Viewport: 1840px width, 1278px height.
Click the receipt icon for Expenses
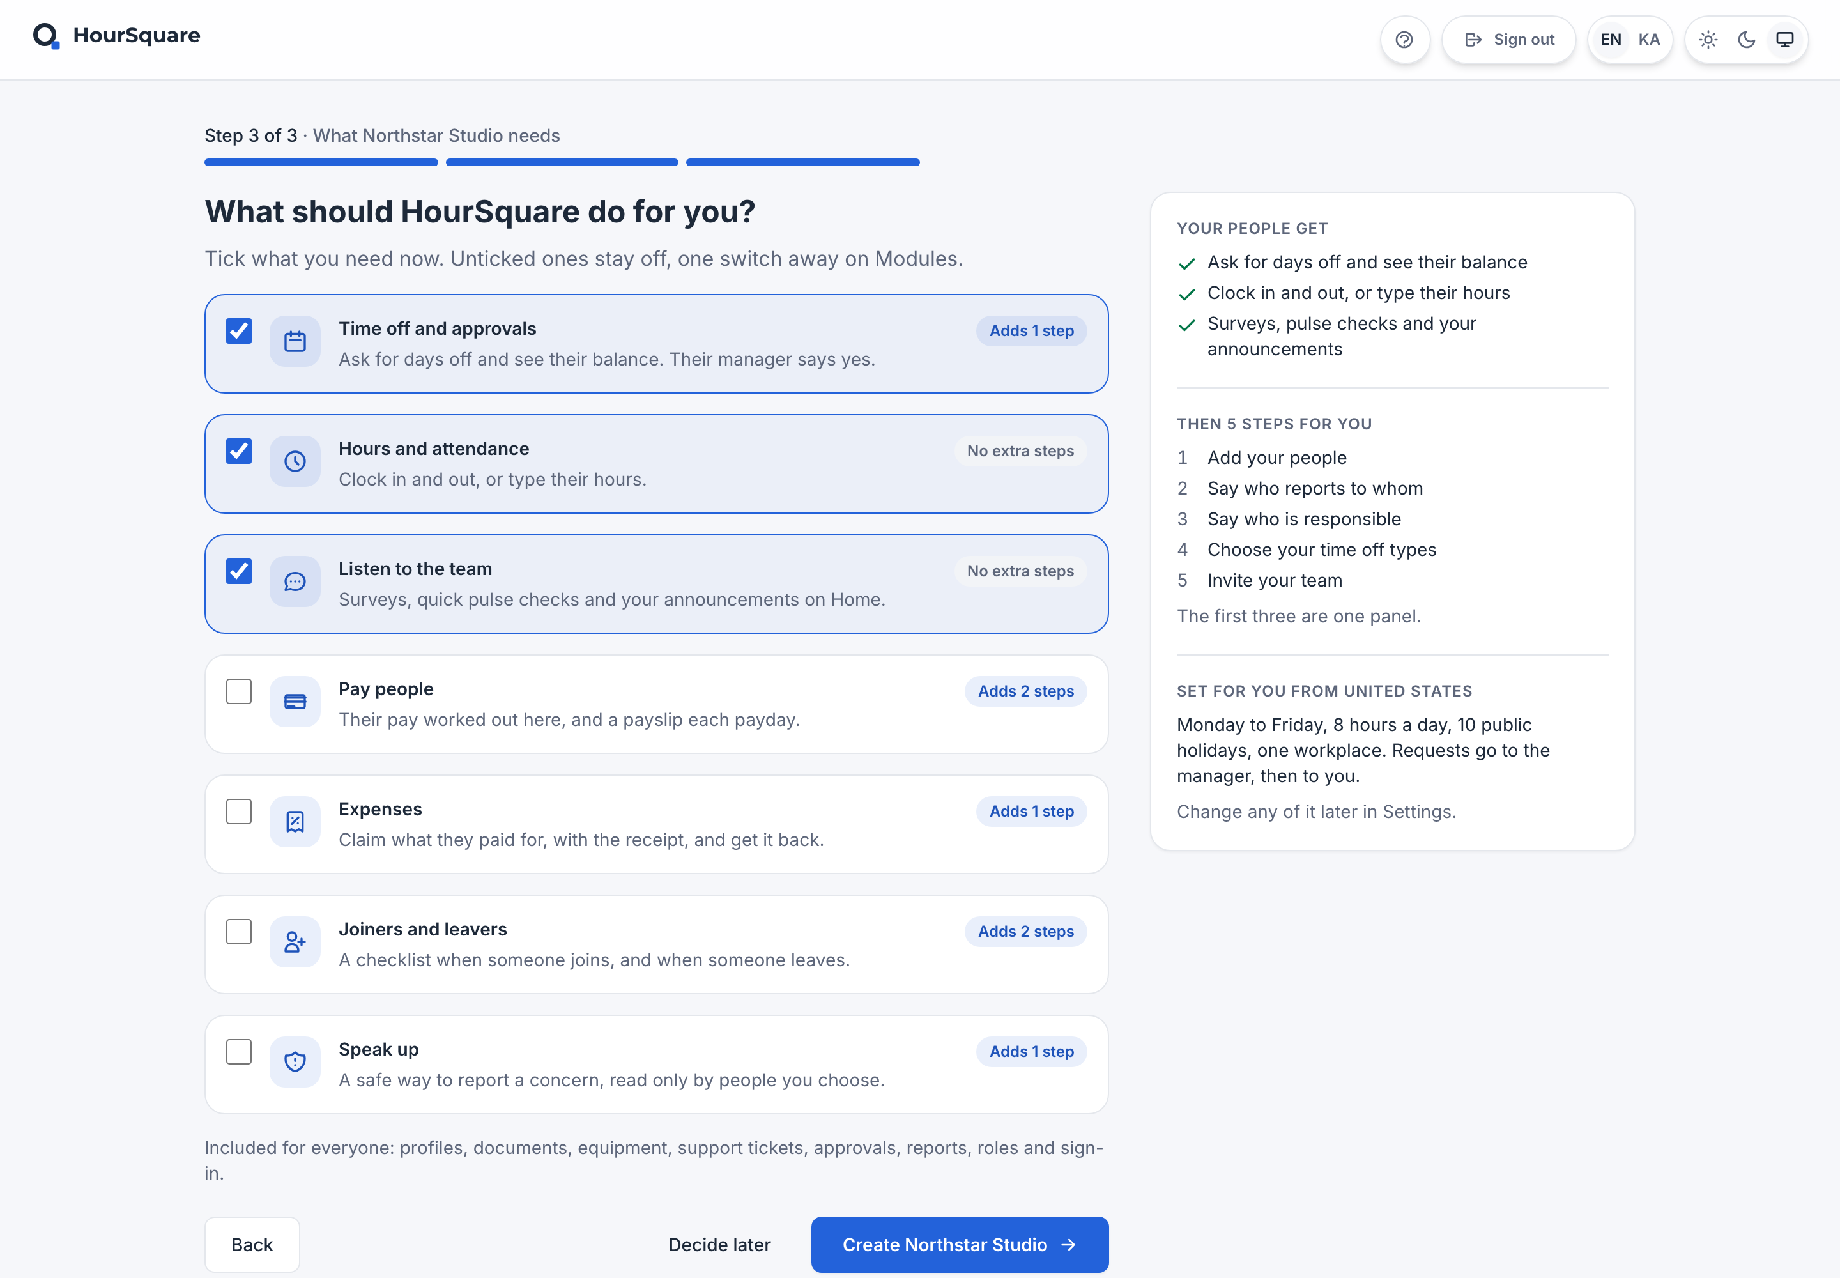[295, 822]
